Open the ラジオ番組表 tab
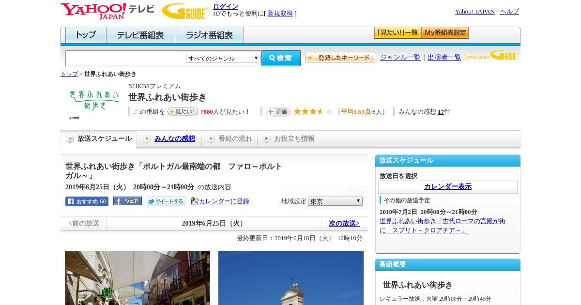 point(209,35)
